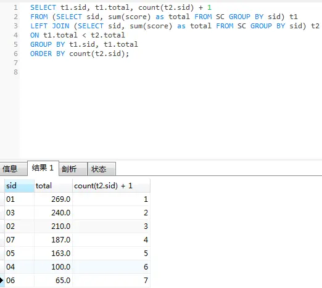The height and width of the screenshot is (288, 322).
Task: Click rank cell in the 187.0 row
Action: click(x=111, y=240)
